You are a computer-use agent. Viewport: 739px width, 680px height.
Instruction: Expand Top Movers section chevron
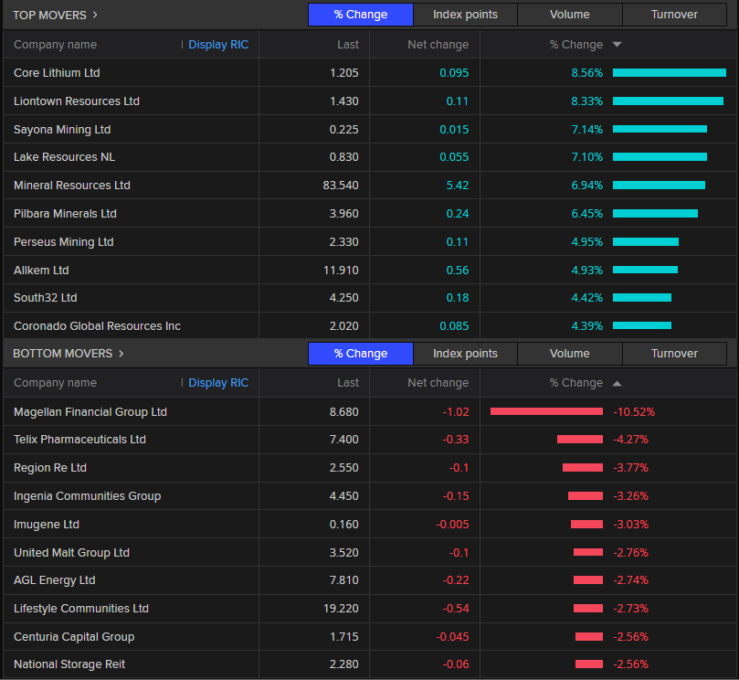[95, 16]
